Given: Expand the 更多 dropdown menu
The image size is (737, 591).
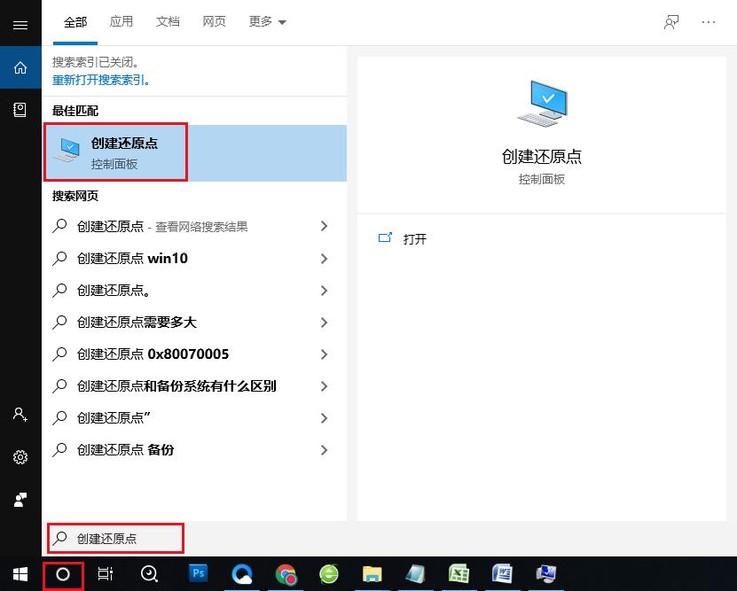Looking at the screenshot, I should (267, 21).
